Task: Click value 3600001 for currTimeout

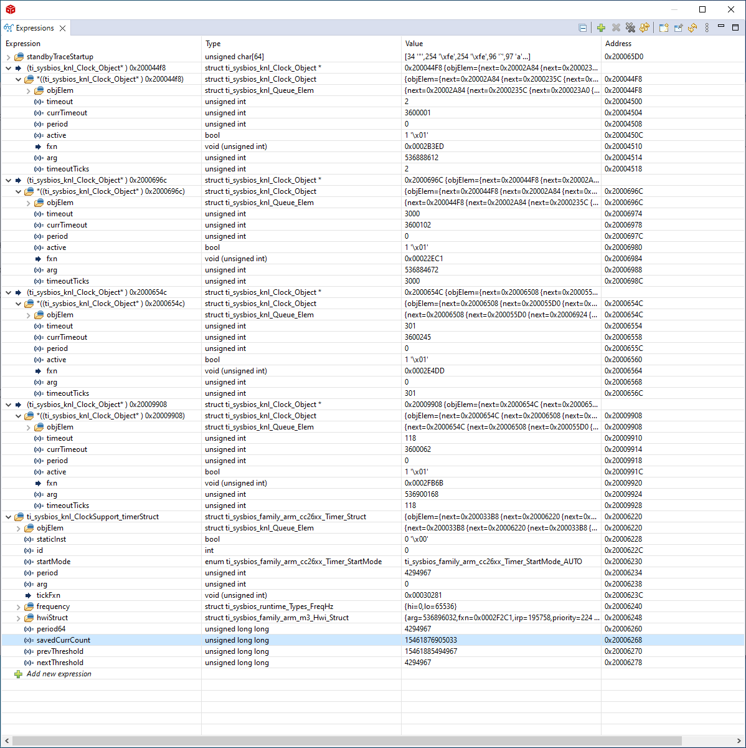Action: point(418,113)
